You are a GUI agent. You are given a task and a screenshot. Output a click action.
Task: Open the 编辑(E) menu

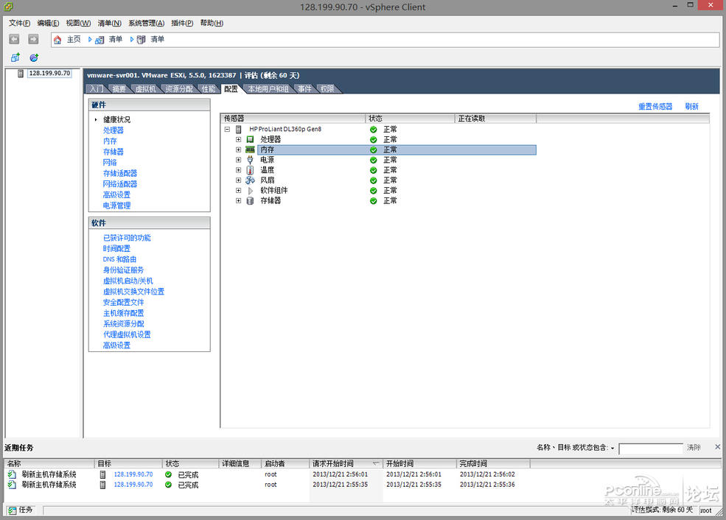[x=48, y=23]
